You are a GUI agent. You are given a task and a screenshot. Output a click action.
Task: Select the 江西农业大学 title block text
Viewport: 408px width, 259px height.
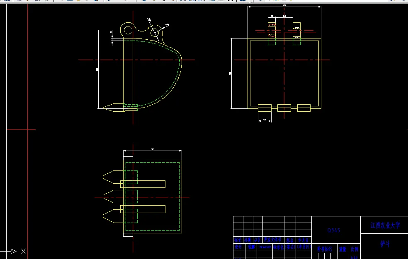coord(385,225)
